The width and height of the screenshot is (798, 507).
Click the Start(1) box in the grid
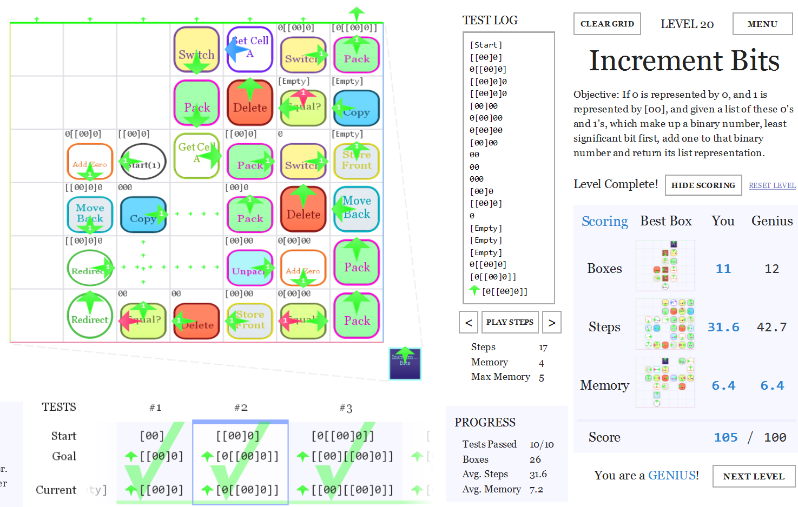143,161
